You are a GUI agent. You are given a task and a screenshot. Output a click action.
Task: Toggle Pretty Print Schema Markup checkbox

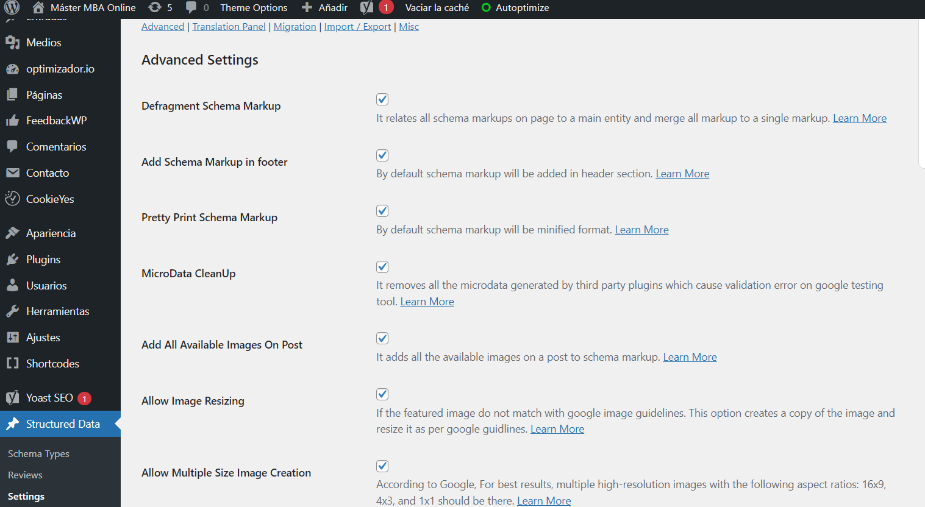[382, 211]
